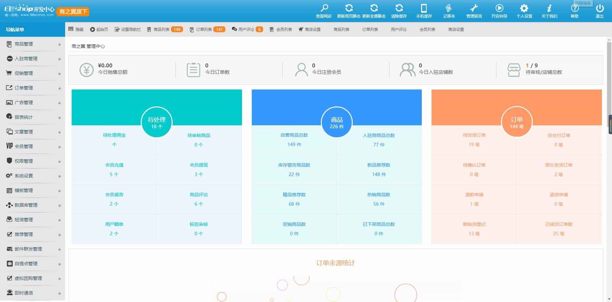Launch 开店向导 play icon

tap(499, 8)
